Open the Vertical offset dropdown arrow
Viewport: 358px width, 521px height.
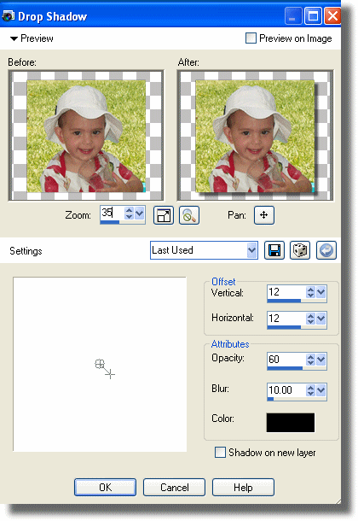tap(320, 292)
